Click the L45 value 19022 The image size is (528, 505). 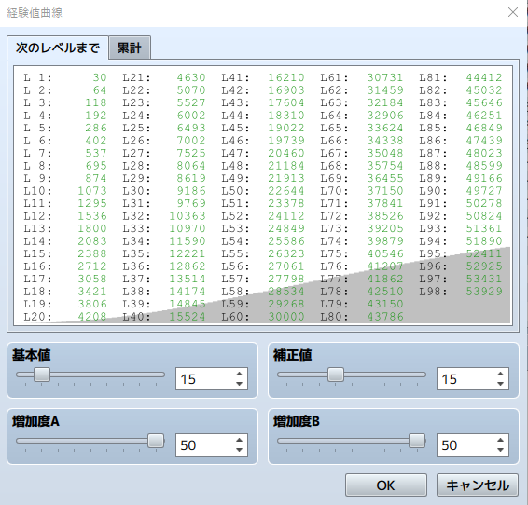(x=286, y=128)
